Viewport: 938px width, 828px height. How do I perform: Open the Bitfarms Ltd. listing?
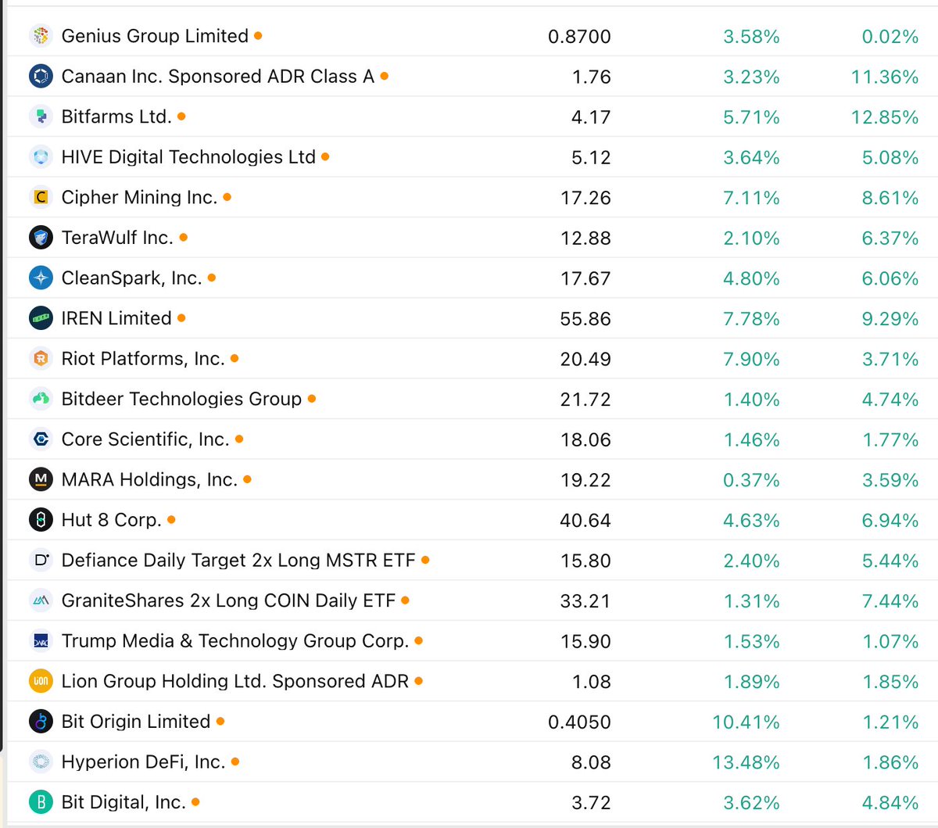116,116
